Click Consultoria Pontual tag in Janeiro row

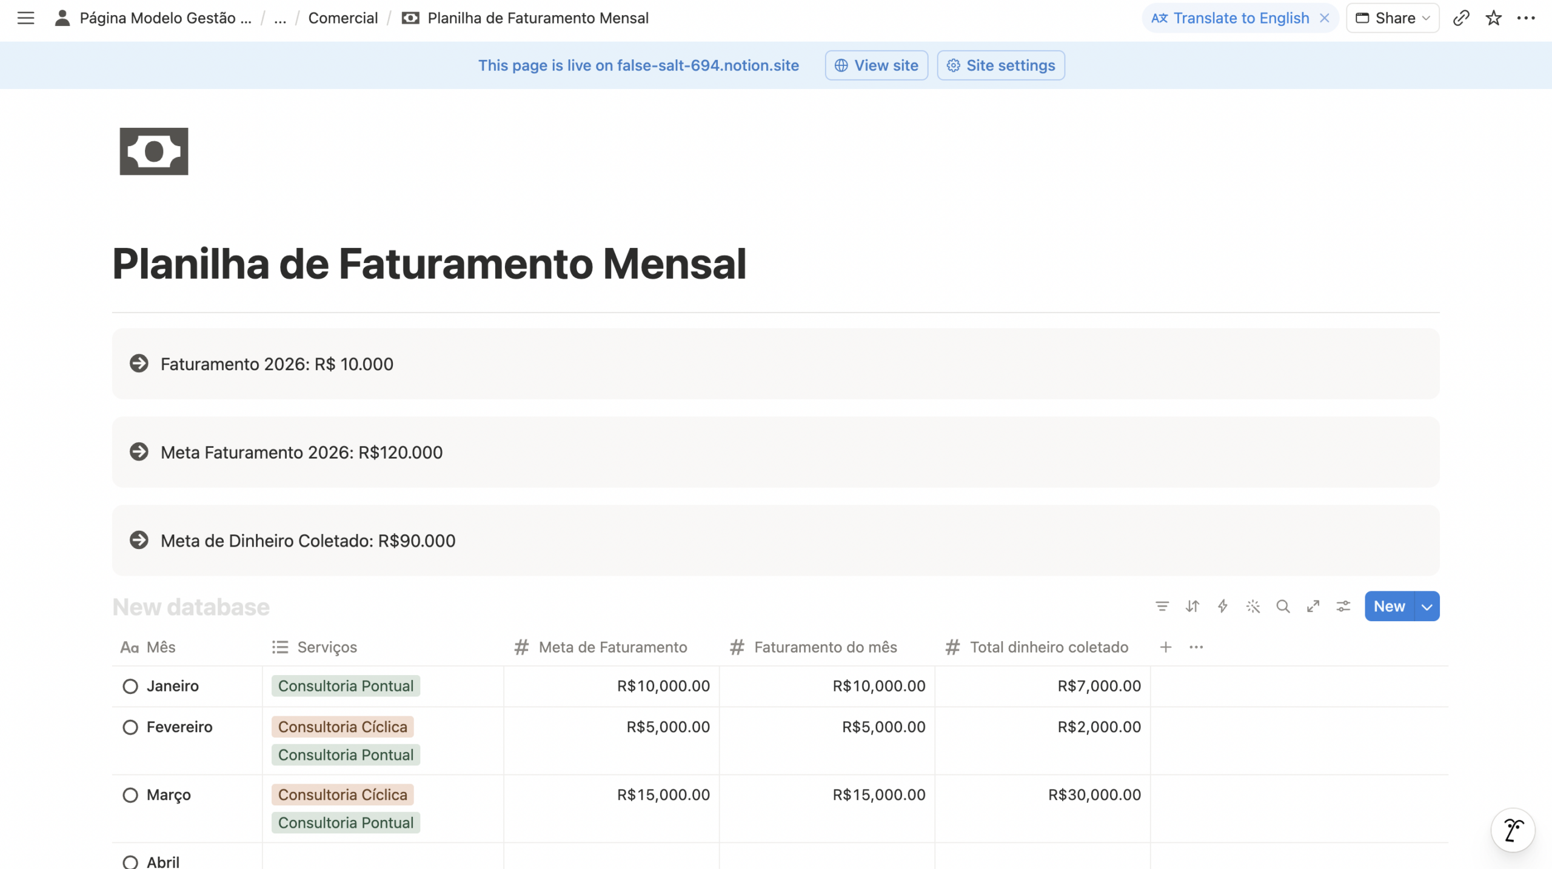(x=346, y=686)
